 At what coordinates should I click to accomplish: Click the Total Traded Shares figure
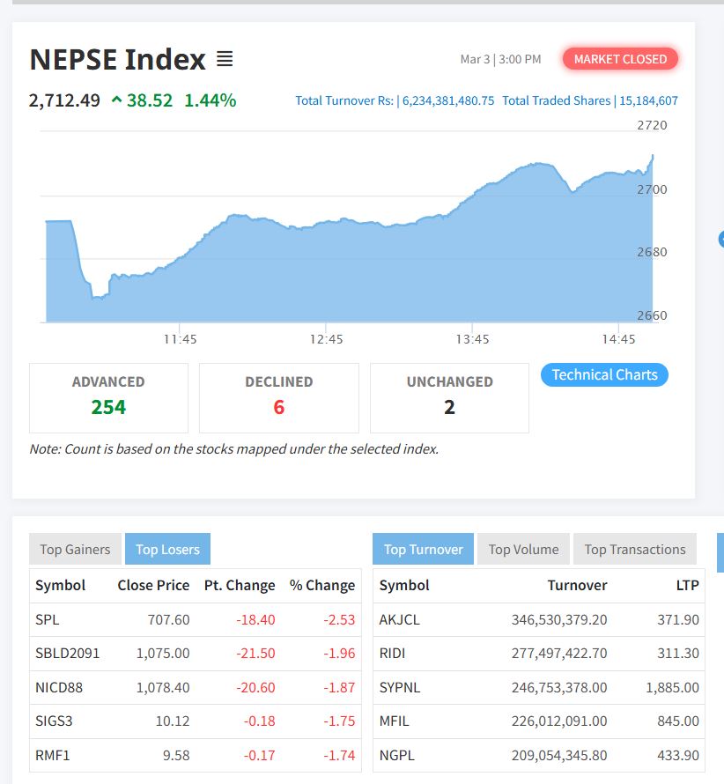pos(647,101)
